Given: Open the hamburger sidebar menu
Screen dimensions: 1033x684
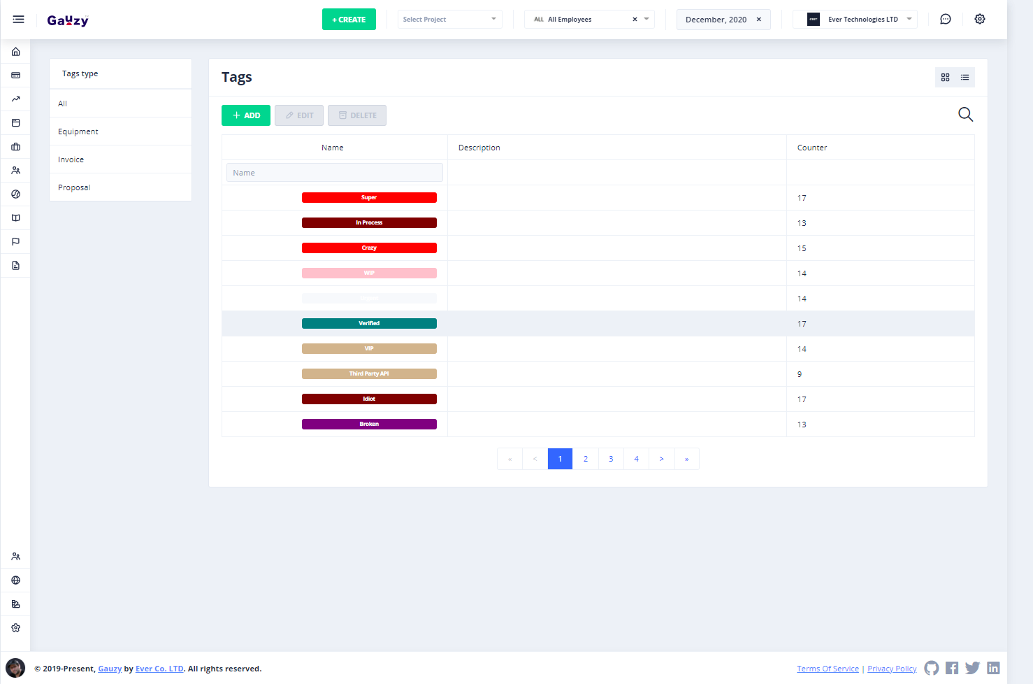Looking at the screenshot, I should 19,20.
